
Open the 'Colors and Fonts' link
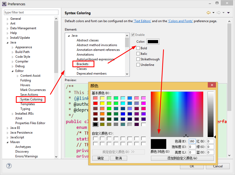[180, 21]
